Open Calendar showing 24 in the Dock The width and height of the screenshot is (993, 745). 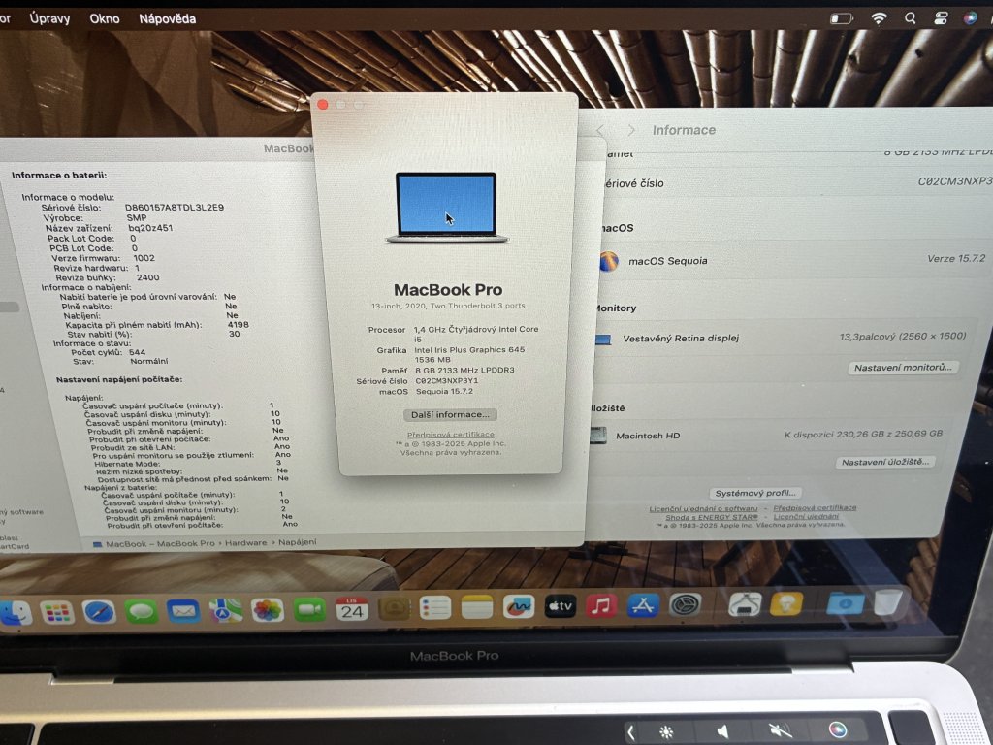(x=351, y=609)
